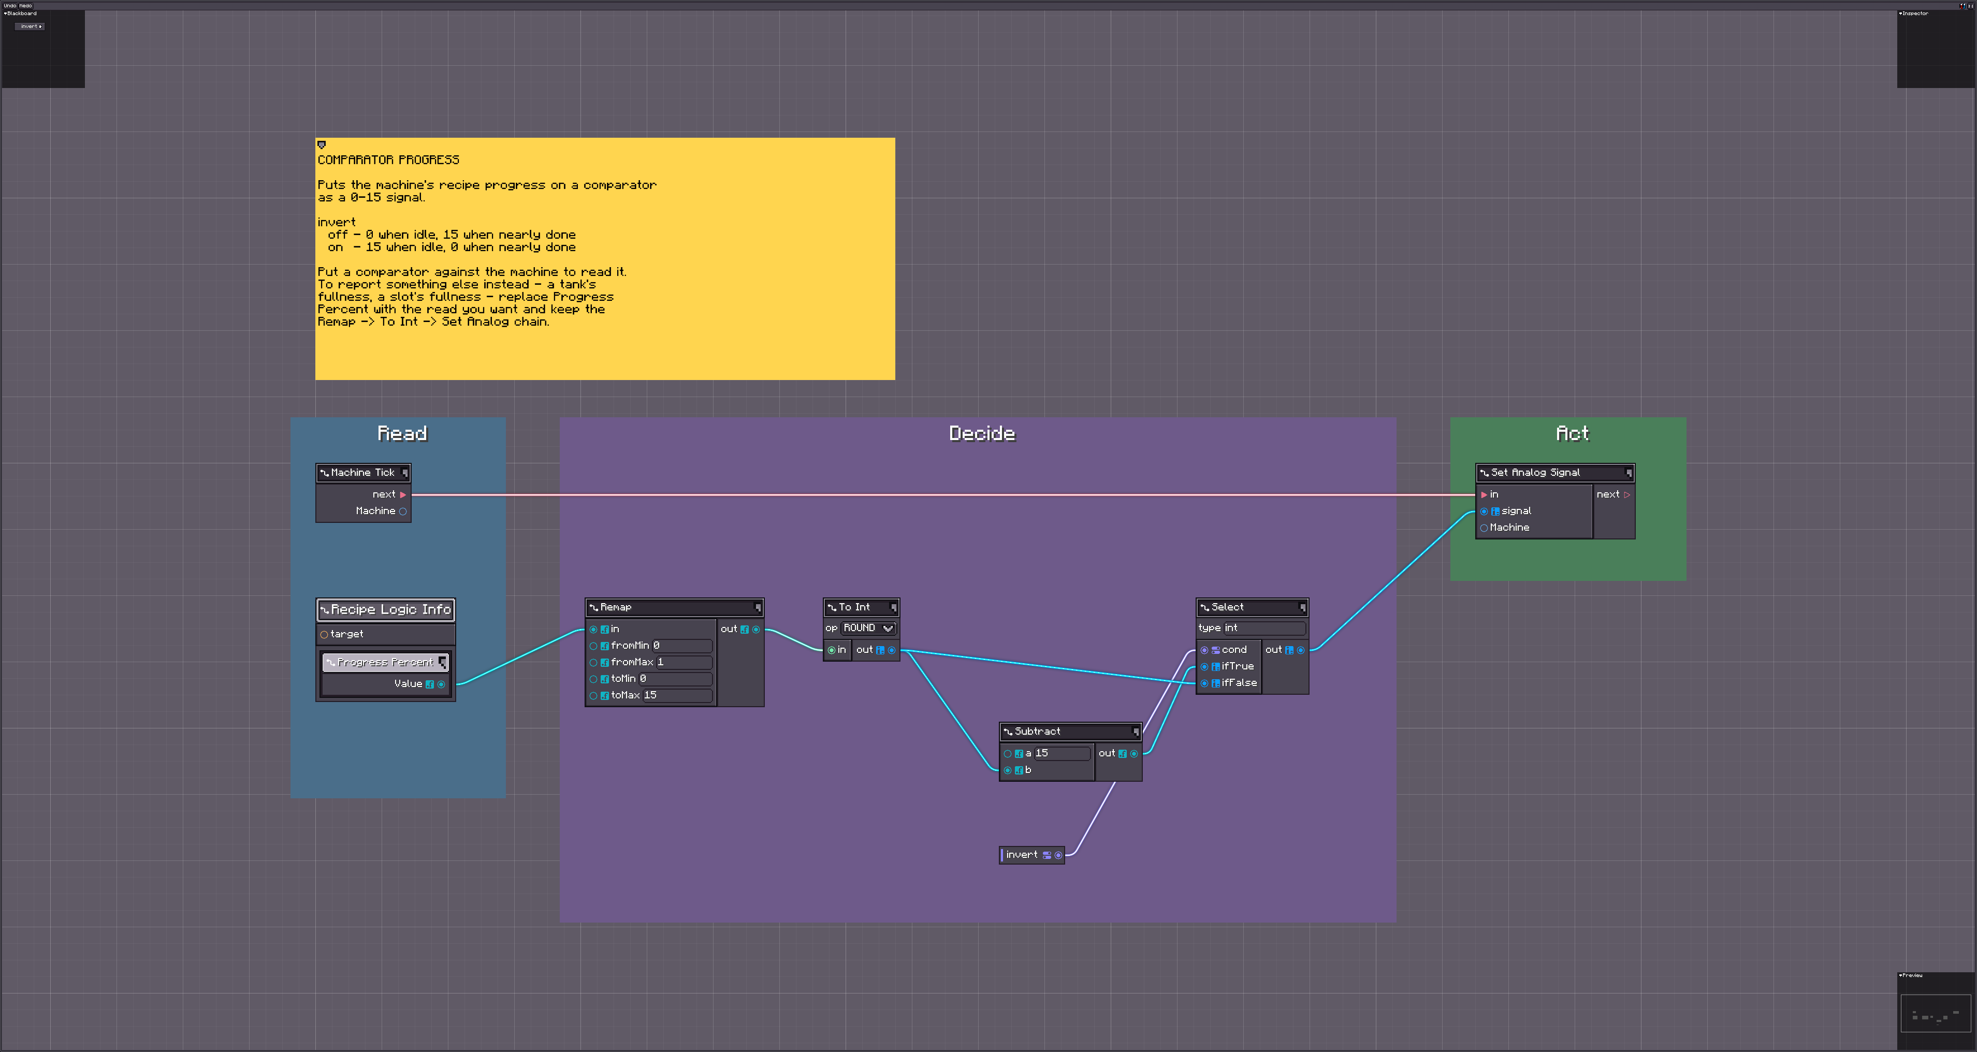Select the Subtract node title
The width and height of the screenshot is (1977, 1052).
[x=1038, y=732]
